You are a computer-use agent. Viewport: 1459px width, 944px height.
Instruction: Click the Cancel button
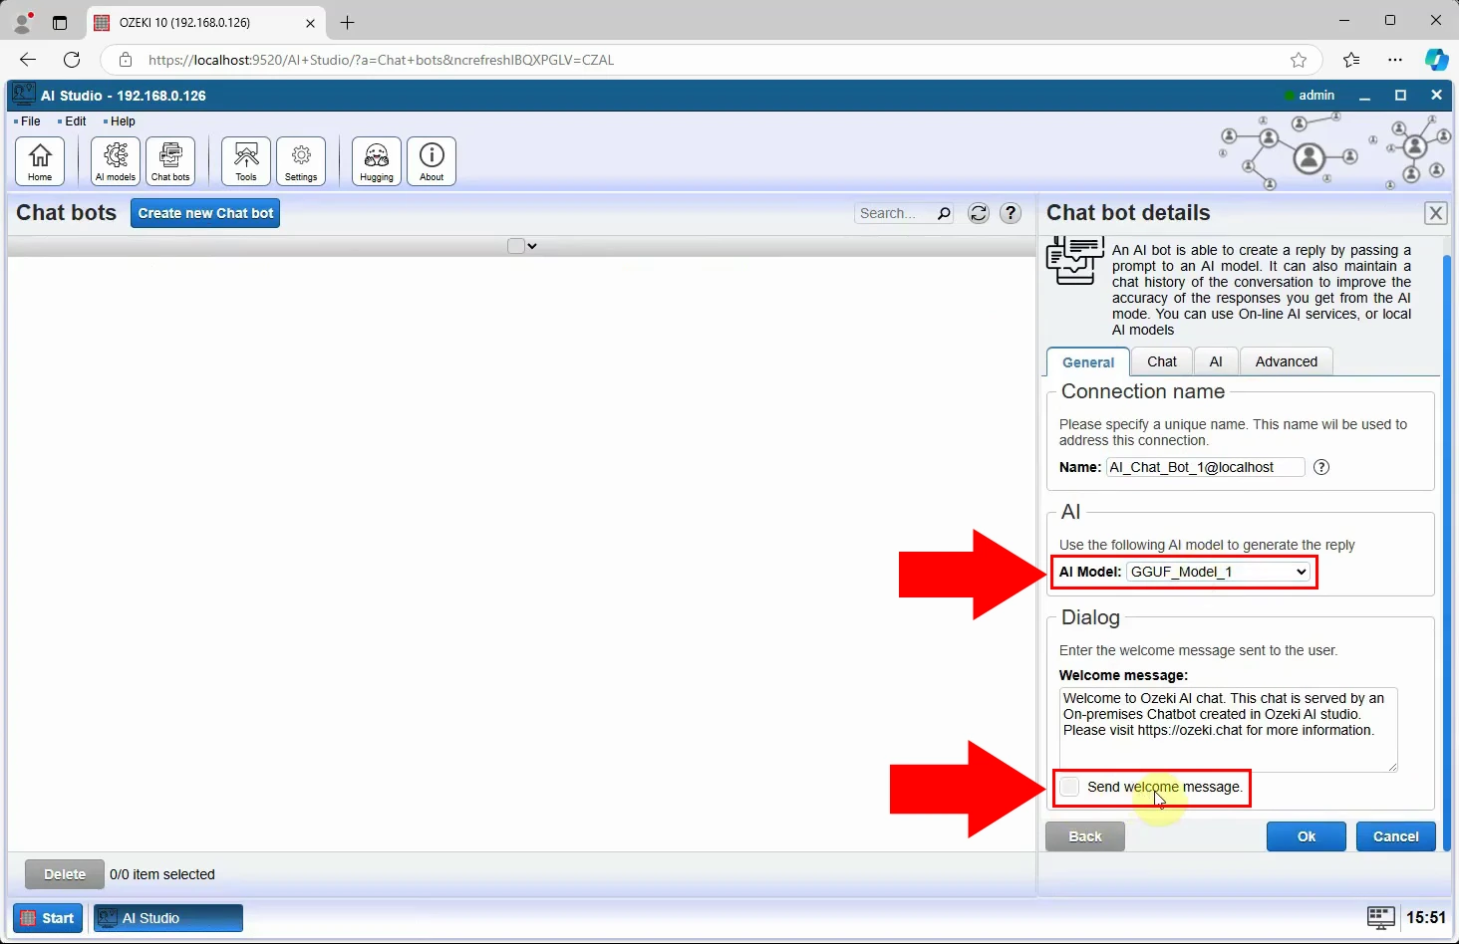point(1396,836)
